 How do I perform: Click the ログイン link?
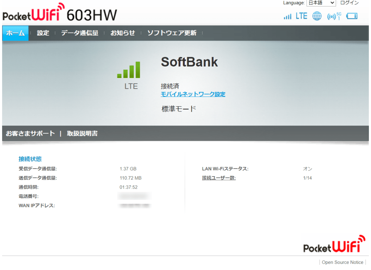click(x=350, y=3)
